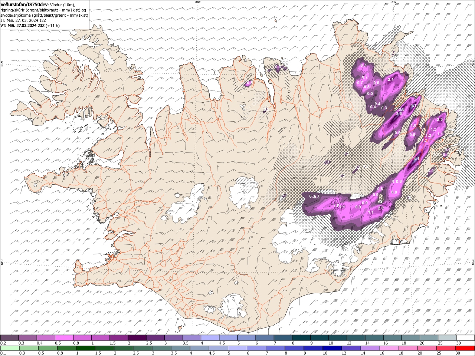475x356 pixels.
Task: Select the Vindur (10m) label
Action: pos(62,4)
